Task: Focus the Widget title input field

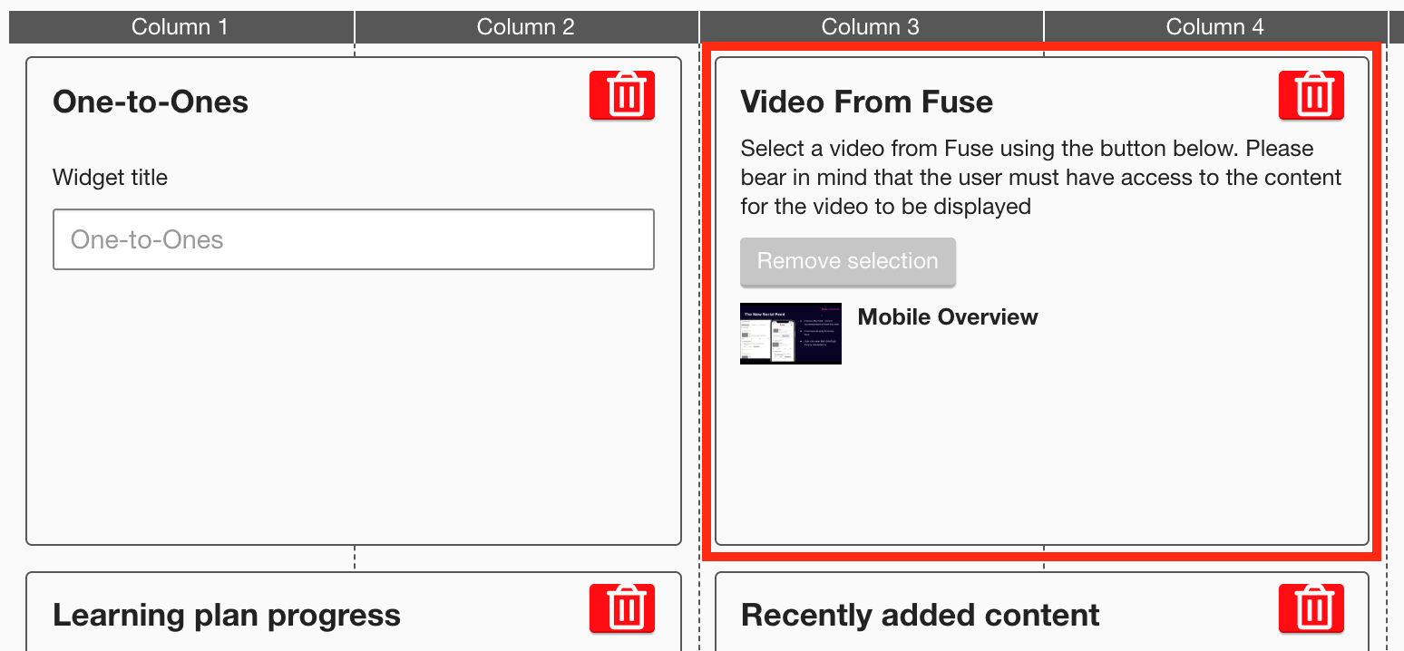Action: (354, 240)
